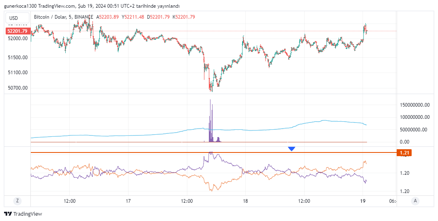Click the 17 date label on time axis

(128, 201)
